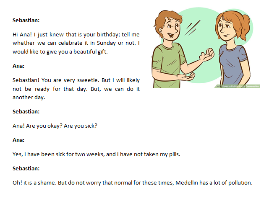Click the "Ana:" label above "Yes, I have been sick"
This screenshot has height=203, width=269.
(x=18, y=140)
